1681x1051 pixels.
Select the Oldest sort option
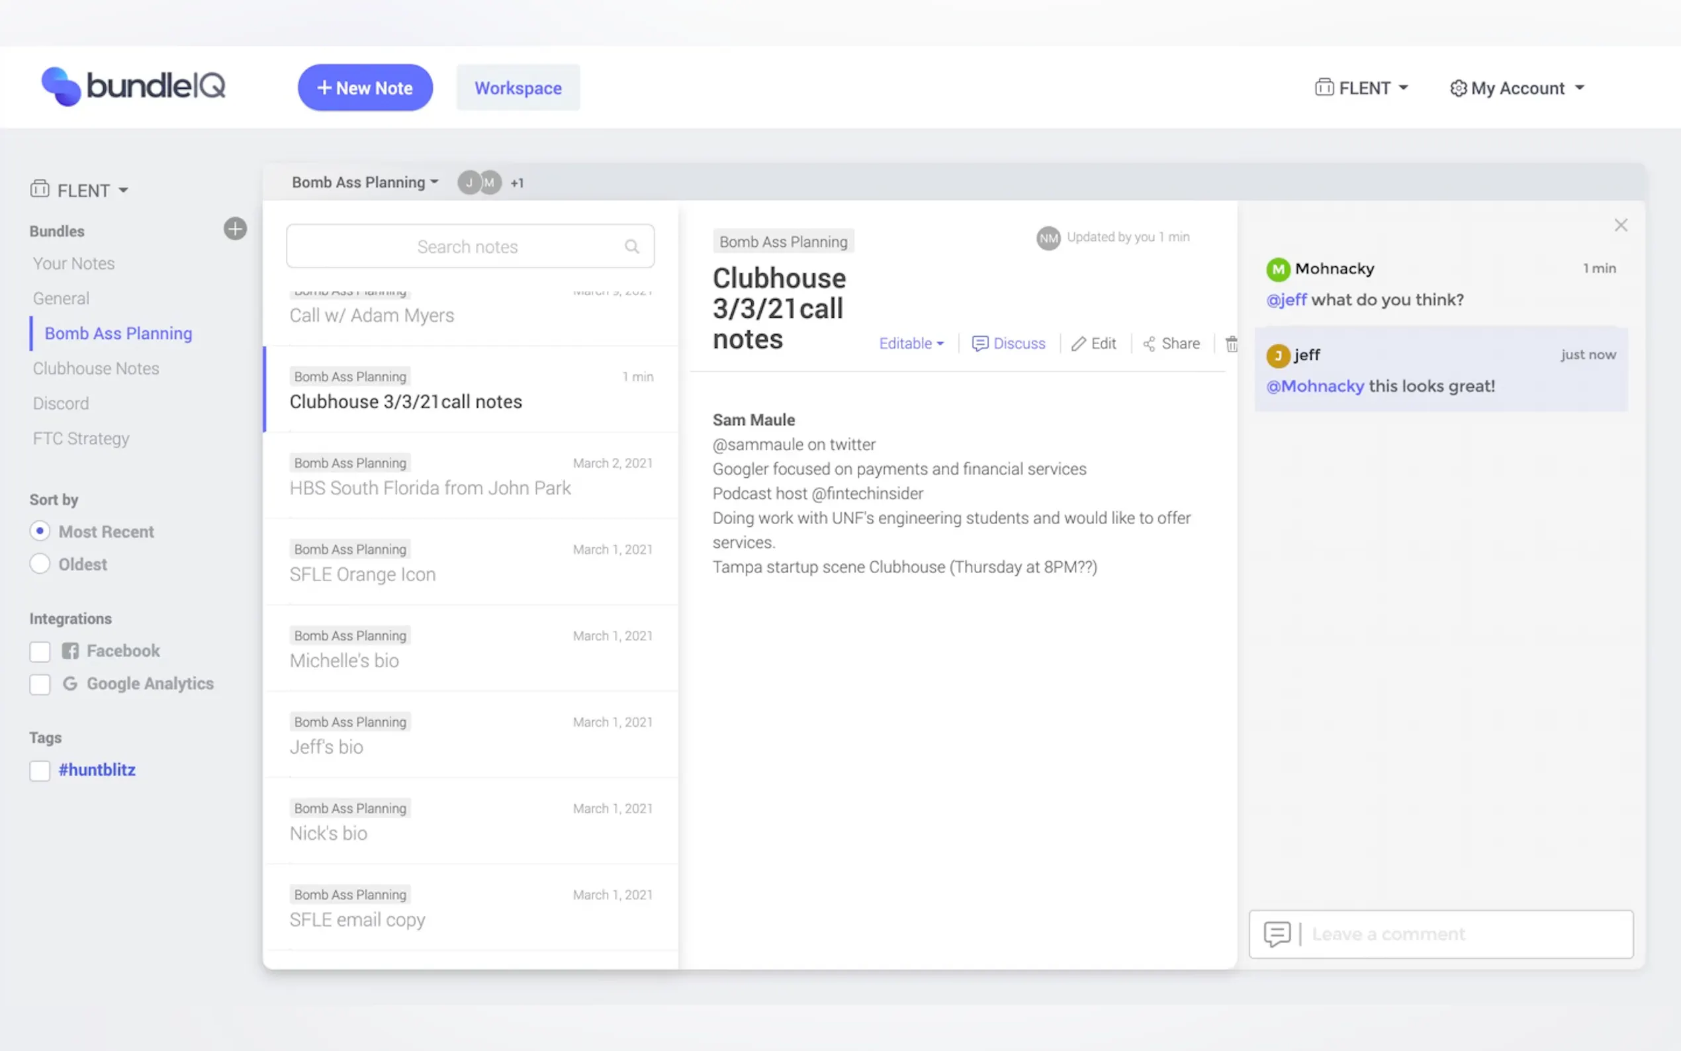pos(40,564)
